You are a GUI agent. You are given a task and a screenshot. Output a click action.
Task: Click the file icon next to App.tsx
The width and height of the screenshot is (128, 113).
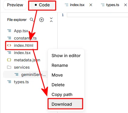[9, 31]
